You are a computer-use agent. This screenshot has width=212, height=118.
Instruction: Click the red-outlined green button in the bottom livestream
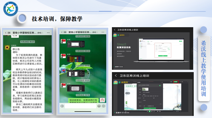tap(176, 82)
